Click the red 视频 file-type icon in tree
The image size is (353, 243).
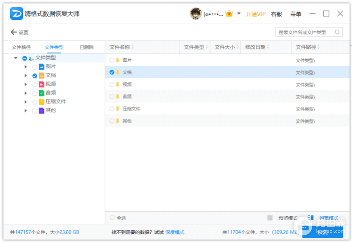click(x=42, y=84)
